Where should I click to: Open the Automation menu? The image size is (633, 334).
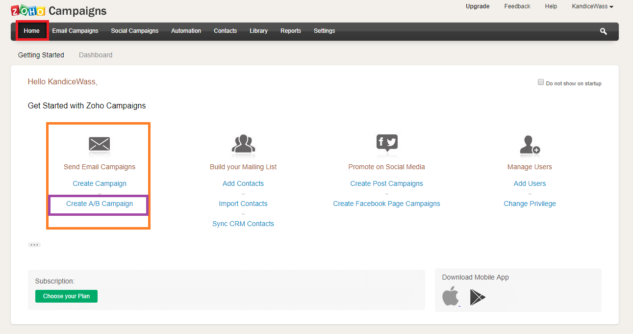pos(186,31)
